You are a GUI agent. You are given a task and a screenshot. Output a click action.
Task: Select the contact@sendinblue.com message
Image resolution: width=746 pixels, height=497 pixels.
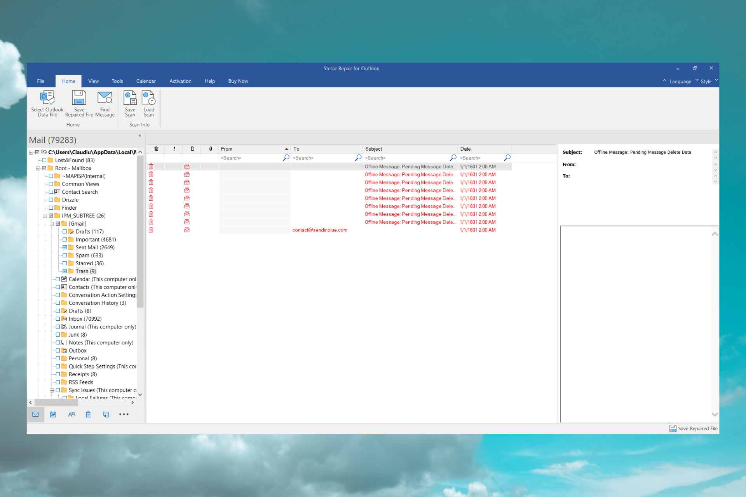point(329,230)
